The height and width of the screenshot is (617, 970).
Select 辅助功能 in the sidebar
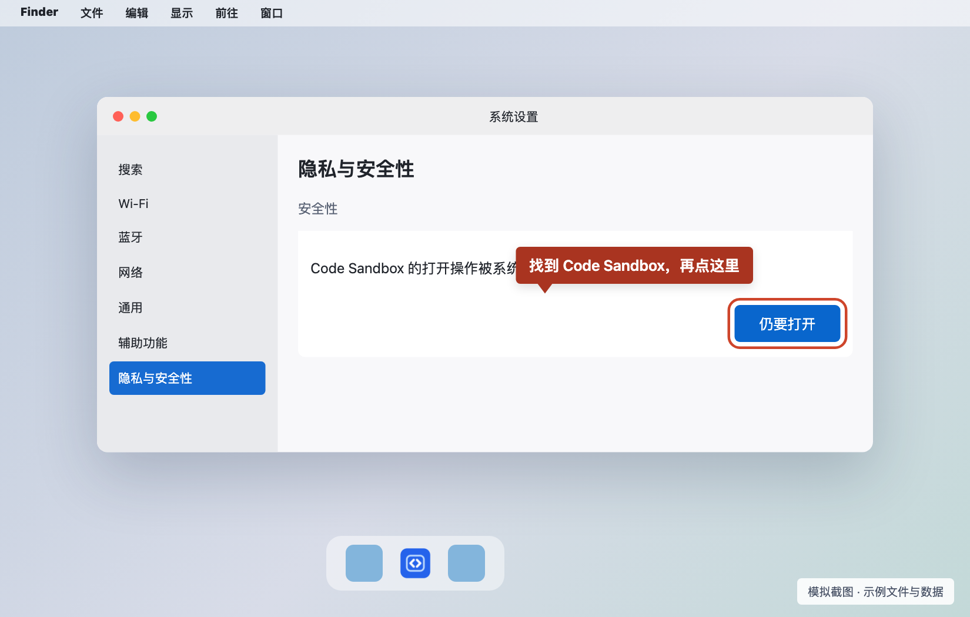point(187,343)
